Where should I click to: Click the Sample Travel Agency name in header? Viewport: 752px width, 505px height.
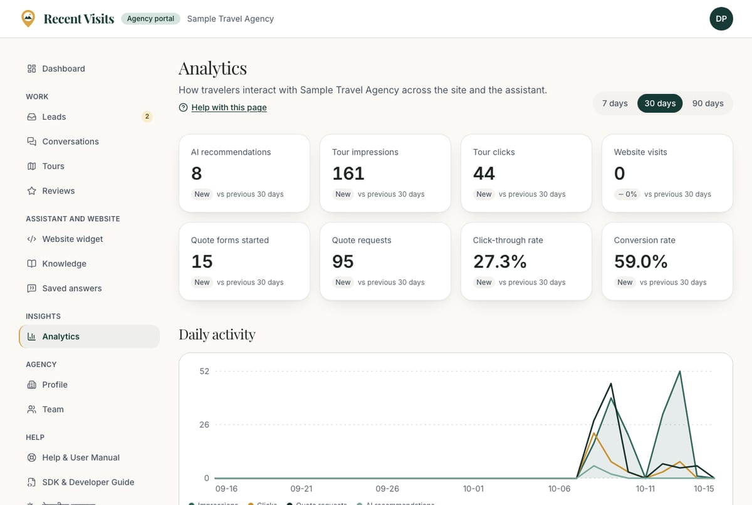point(230,19)
